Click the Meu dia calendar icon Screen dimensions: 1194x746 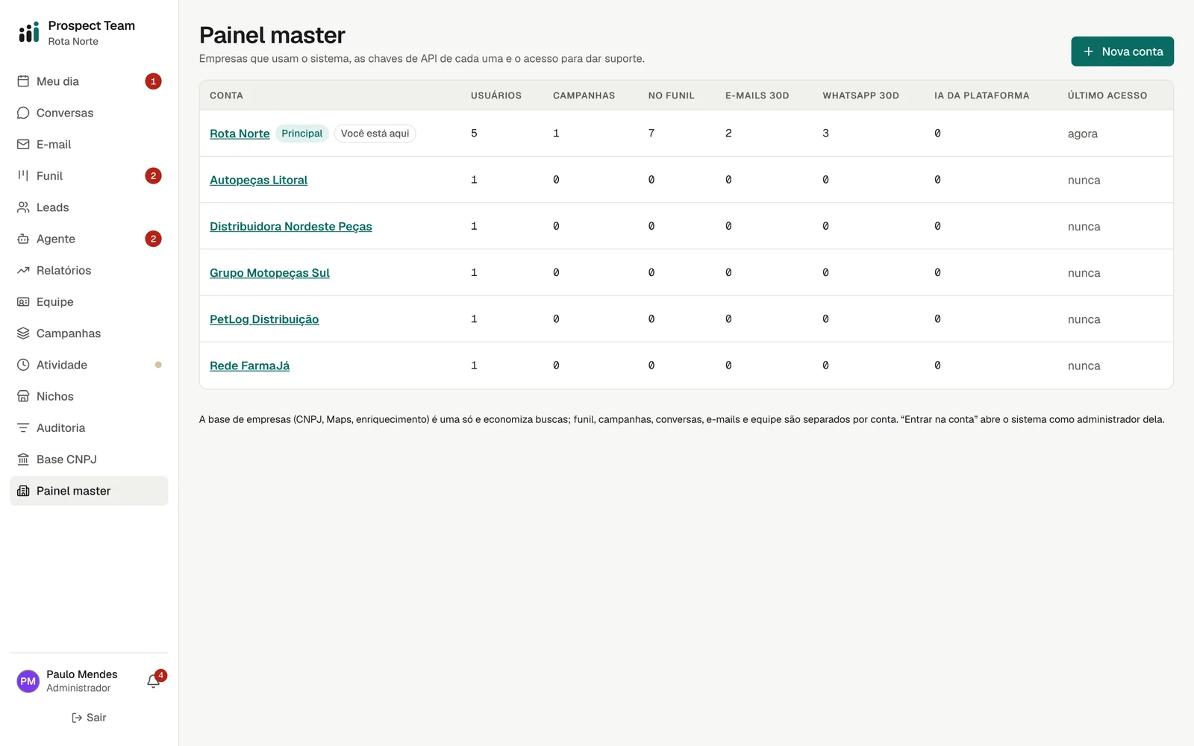coord(23,81)
